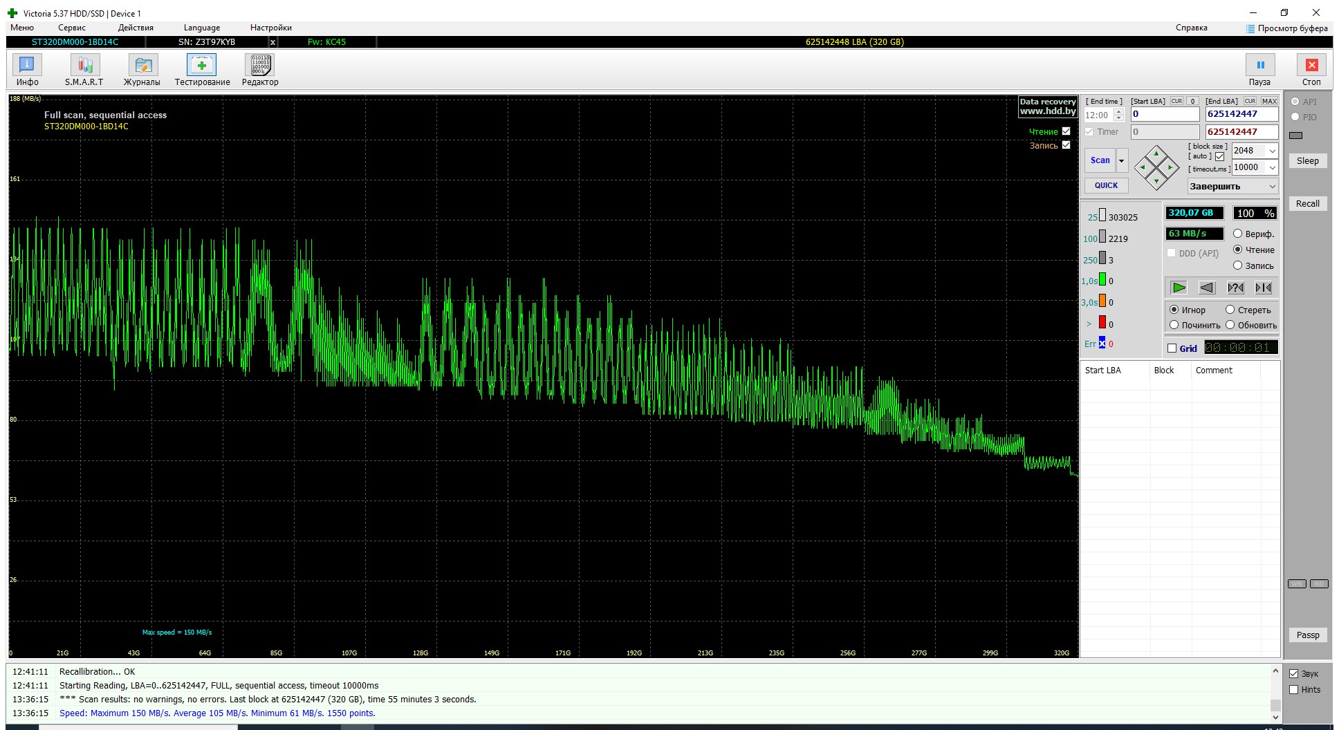
Task: Switch to the Тестирование testing view
Action: [202, 71]
